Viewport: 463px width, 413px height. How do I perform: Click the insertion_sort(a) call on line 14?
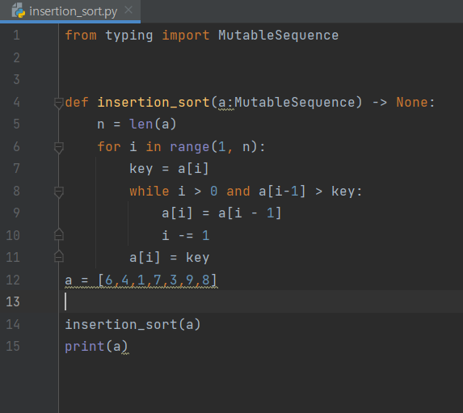133,324
